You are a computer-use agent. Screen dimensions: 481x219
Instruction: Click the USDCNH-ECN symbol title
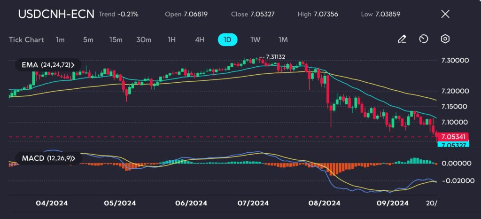[55, 14]
